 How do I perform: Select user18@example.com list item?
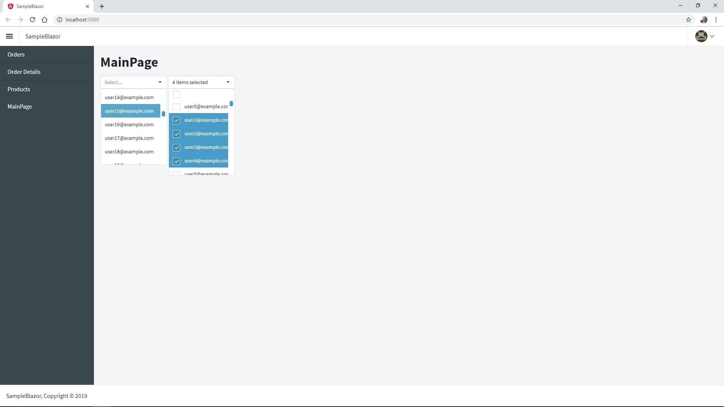(x=130, y=151)
